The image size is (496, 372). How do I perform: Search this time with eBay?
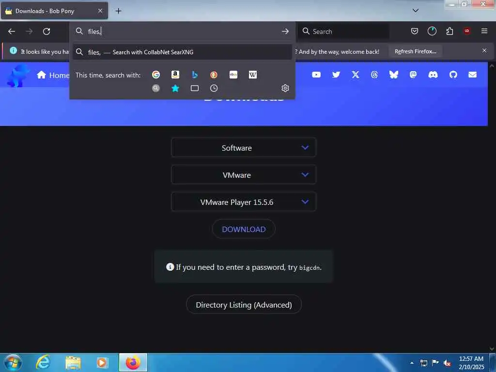pos(233,75)
